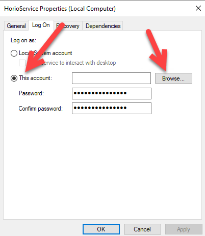Click the empty This account name field
The height and width of the screenshot is (236, 205).
tap(111, 78)
